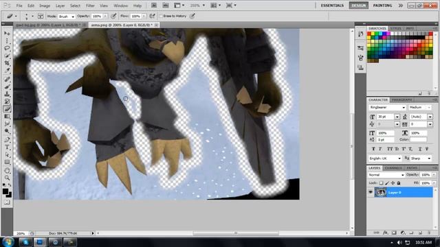Select the Hand tool
The height and width of the screenshot is (247, 440).
tap(7, 171)
